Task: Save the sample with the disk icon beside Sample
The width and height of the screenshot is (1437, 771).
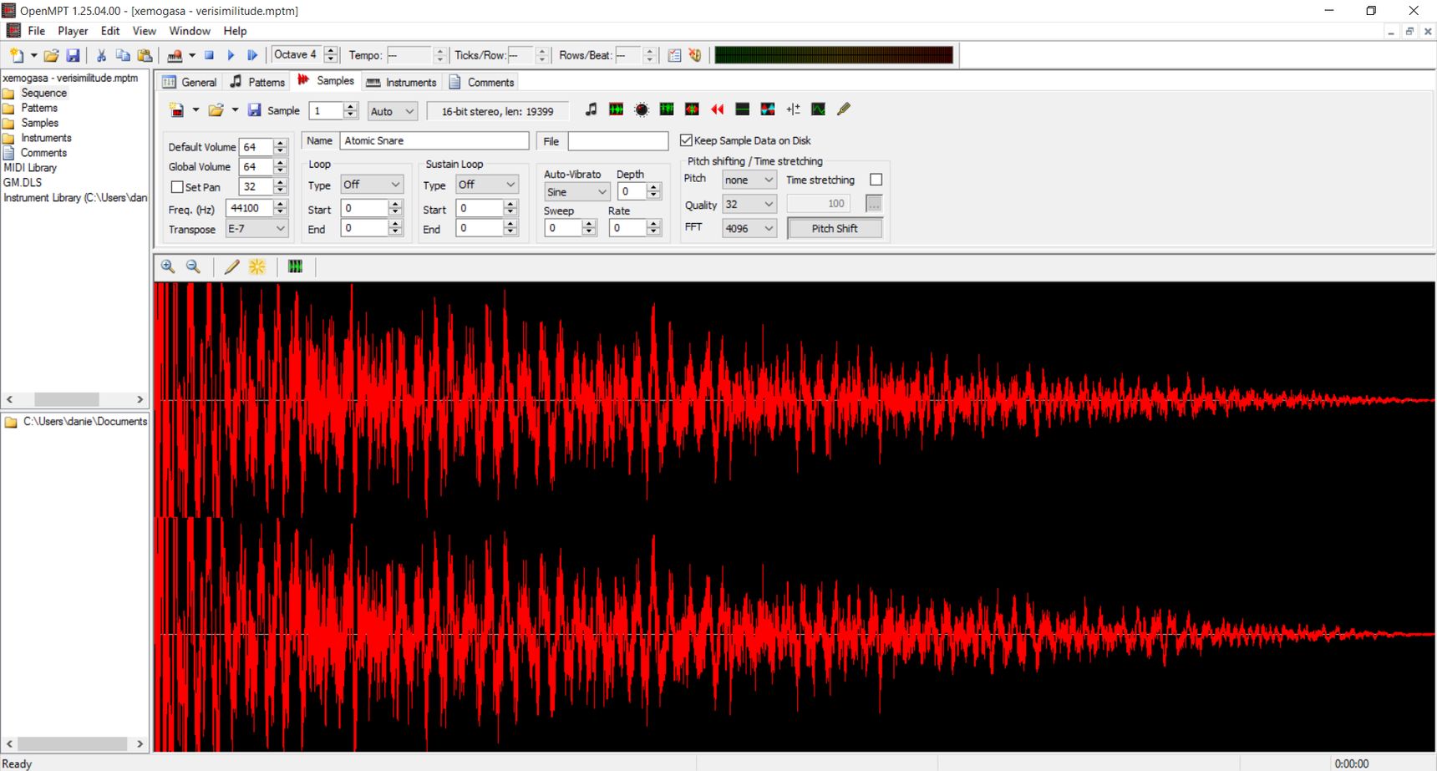Action: point(255,110)
